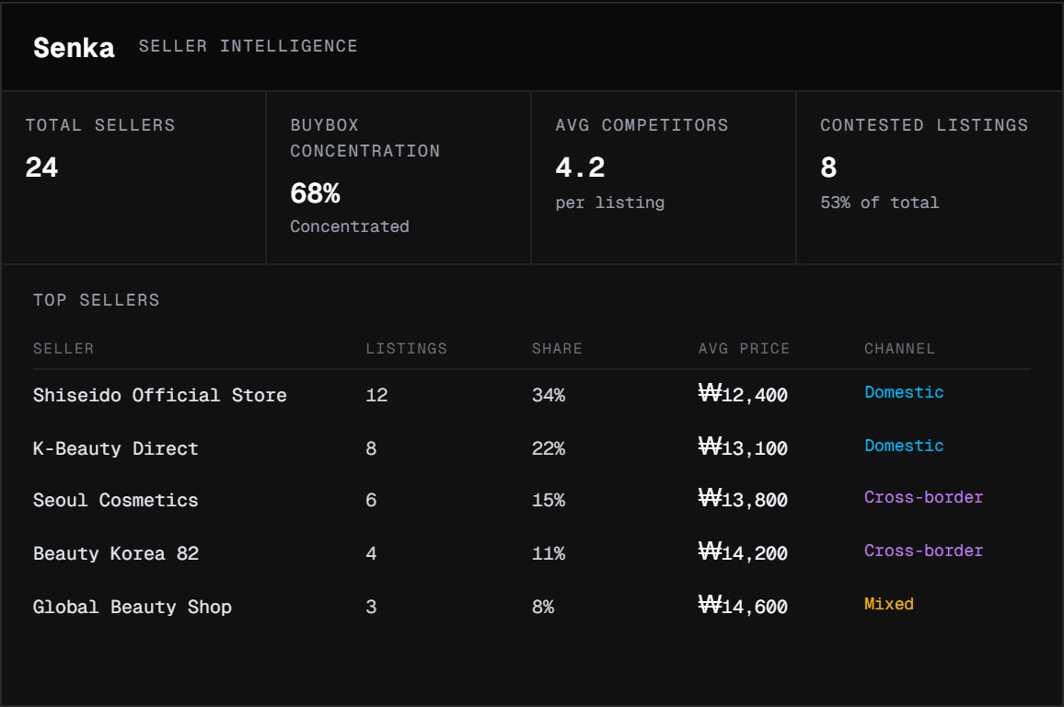Click the CONTESTED LISTINGS card title

[x=924, y=125]
